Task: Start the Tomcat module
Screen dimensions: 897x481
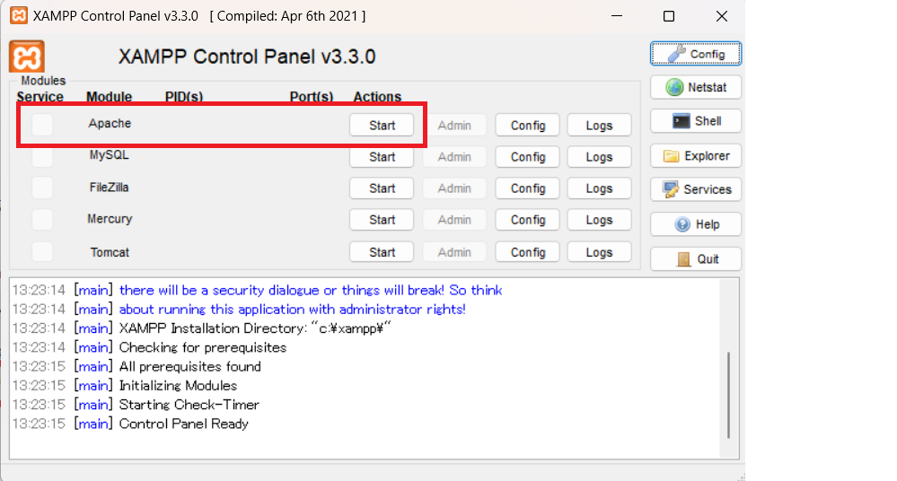Action: 382,252
